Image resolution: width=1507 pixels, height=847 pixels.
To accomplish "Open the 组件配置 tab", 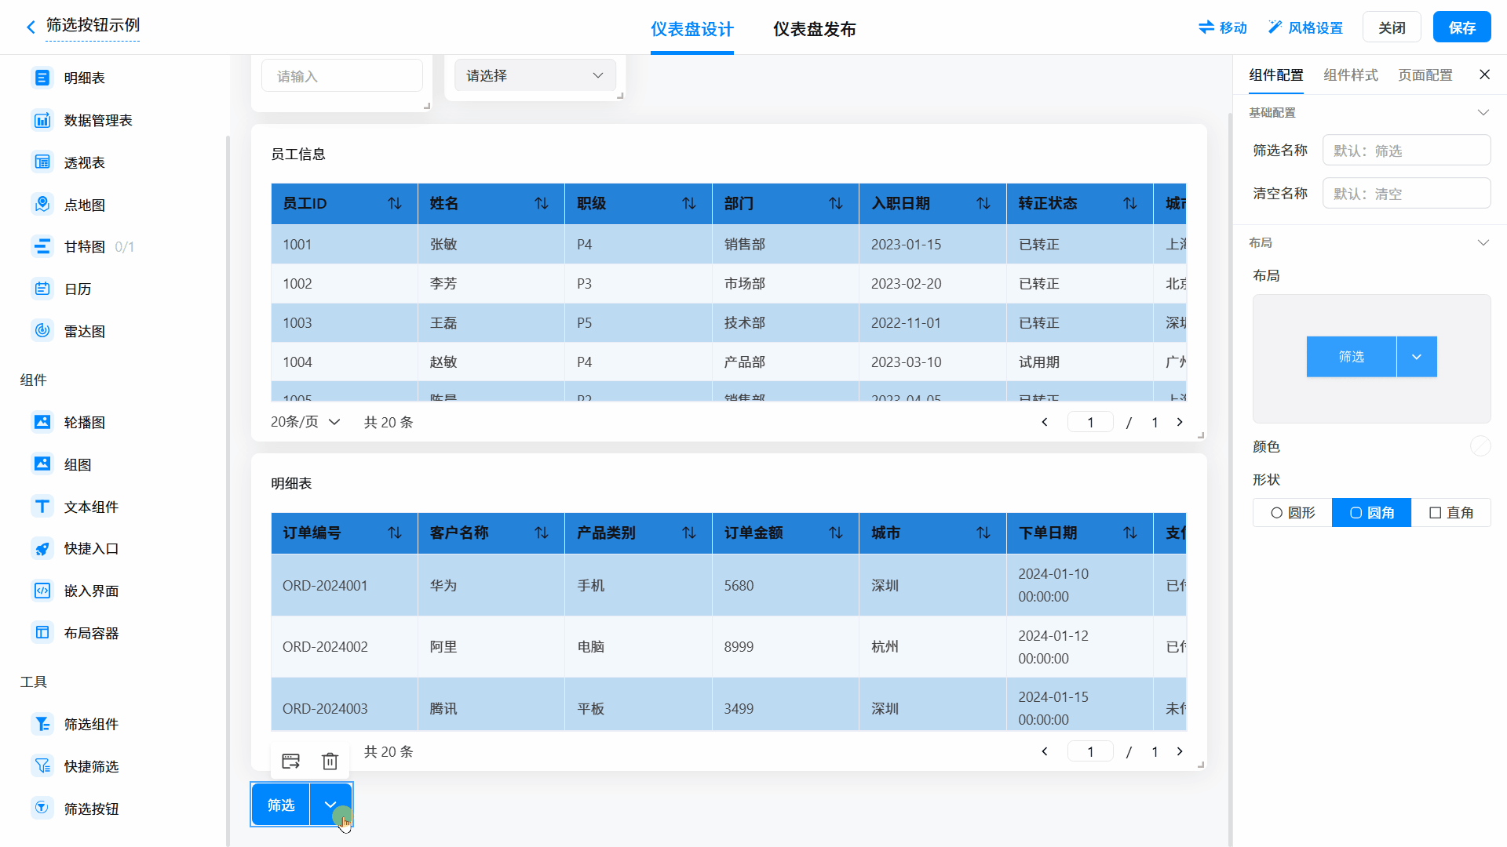I will pyautogui.click(x=1276, y=75).
